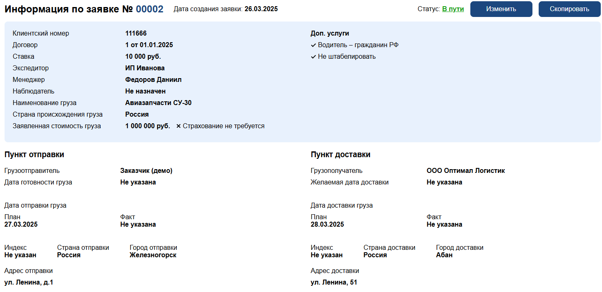602x292 pixels.
Task: Click the creation date 26.03.2025
Action: 261,9
